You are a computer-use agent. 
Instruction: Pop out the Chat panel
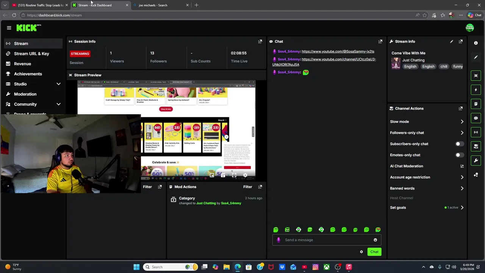(x=380, y=41)
